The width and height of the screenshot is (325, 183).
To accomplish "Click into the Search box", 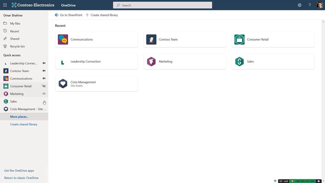I will [x=163, y=5].
